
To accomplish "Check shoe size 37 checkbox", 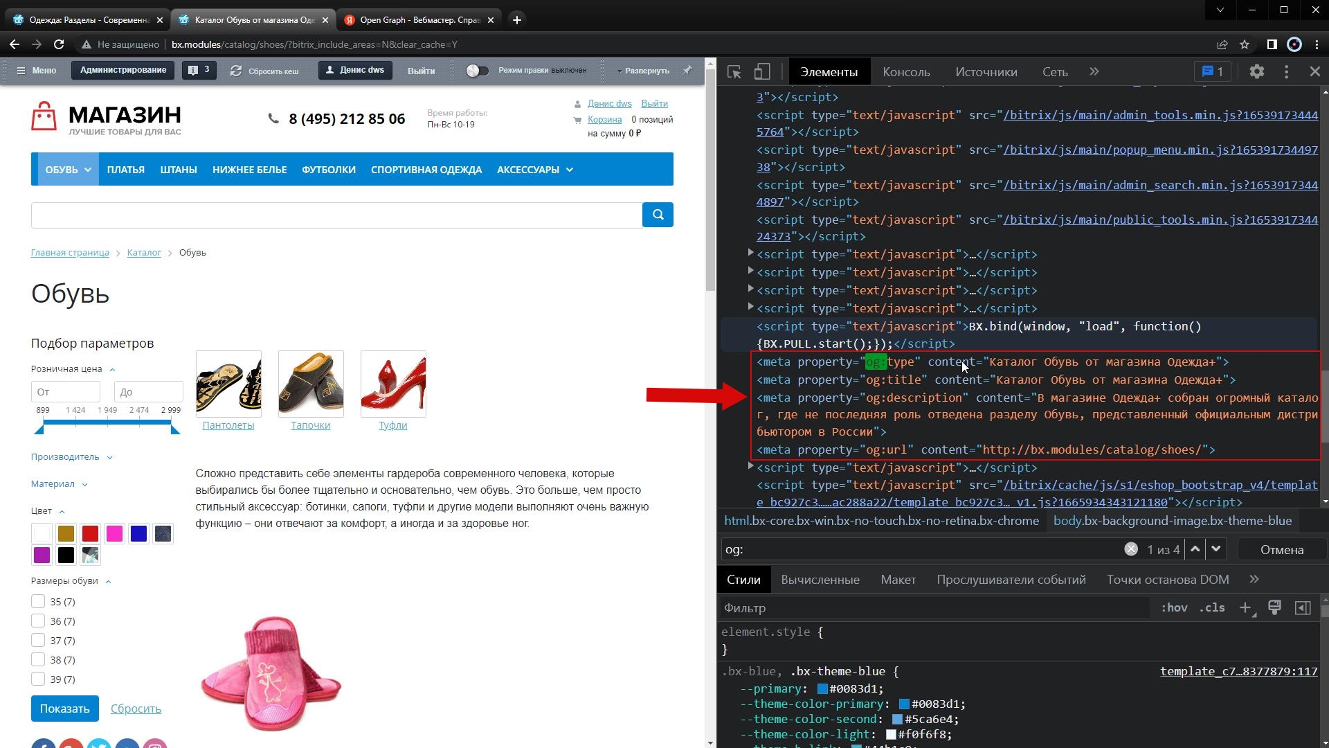I will tap(38, 641).
